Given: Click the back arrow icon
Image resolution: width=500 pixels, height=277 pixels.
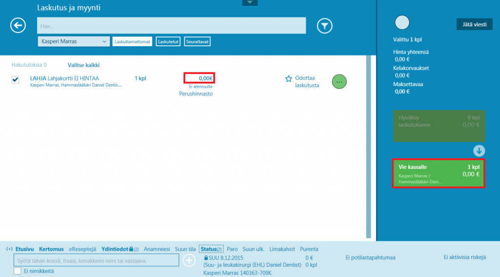Looking at the screenshot, I should tap(18, 26).
